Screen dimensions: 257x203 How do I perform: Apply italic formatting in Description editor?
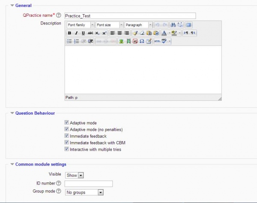76,33
